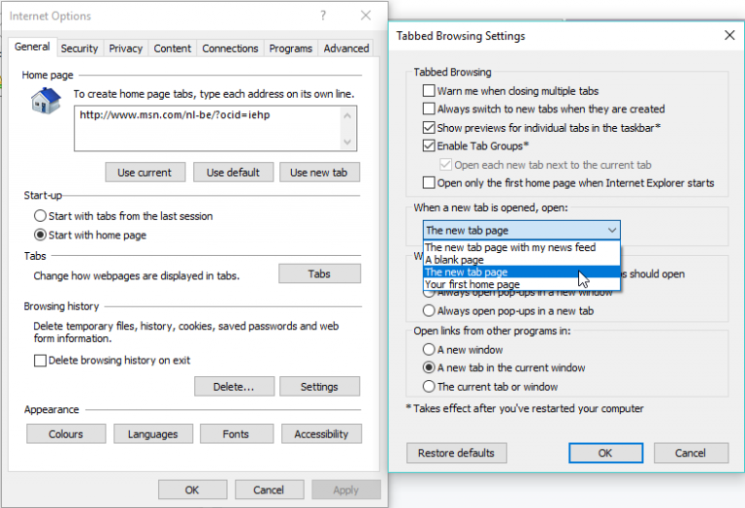Select Start with tabs from last session

40,216
